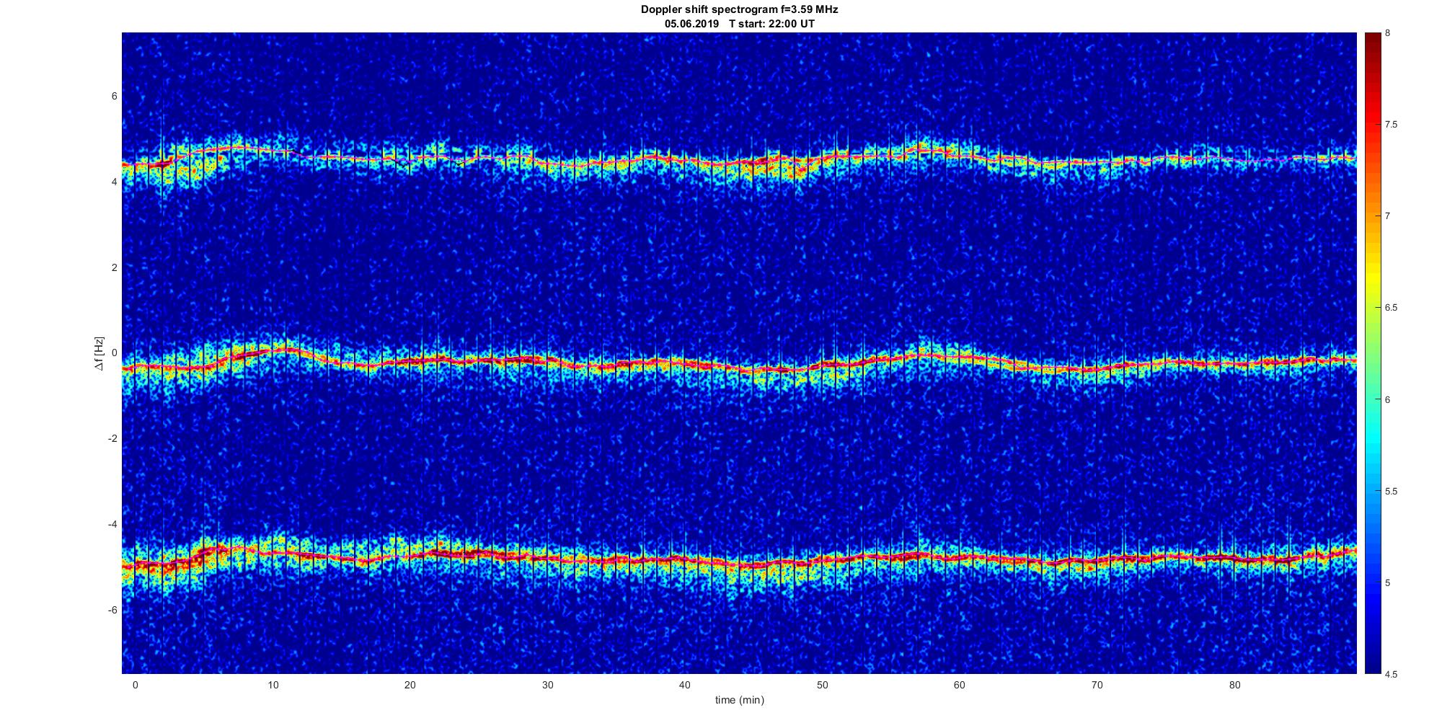Click the colorbar tick label '7.5'

tap(1391, 125)
